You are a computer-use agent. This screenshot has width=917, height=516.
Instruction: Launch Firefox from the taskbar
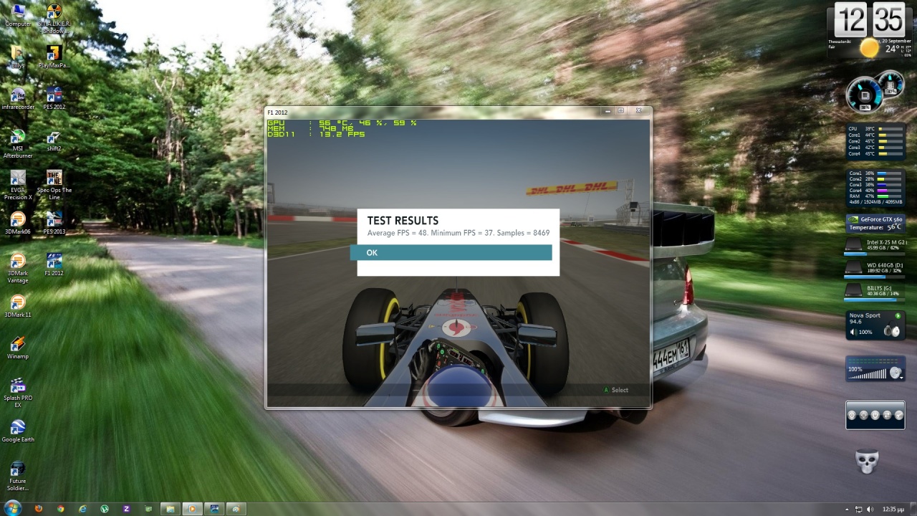(x=39, y=509)
